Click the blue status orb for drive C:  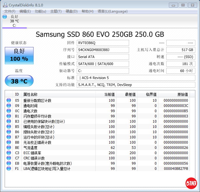click(x=5, y=17)
